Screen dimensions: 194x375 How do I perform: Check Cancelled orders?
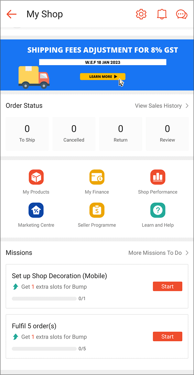coord(74,134)
